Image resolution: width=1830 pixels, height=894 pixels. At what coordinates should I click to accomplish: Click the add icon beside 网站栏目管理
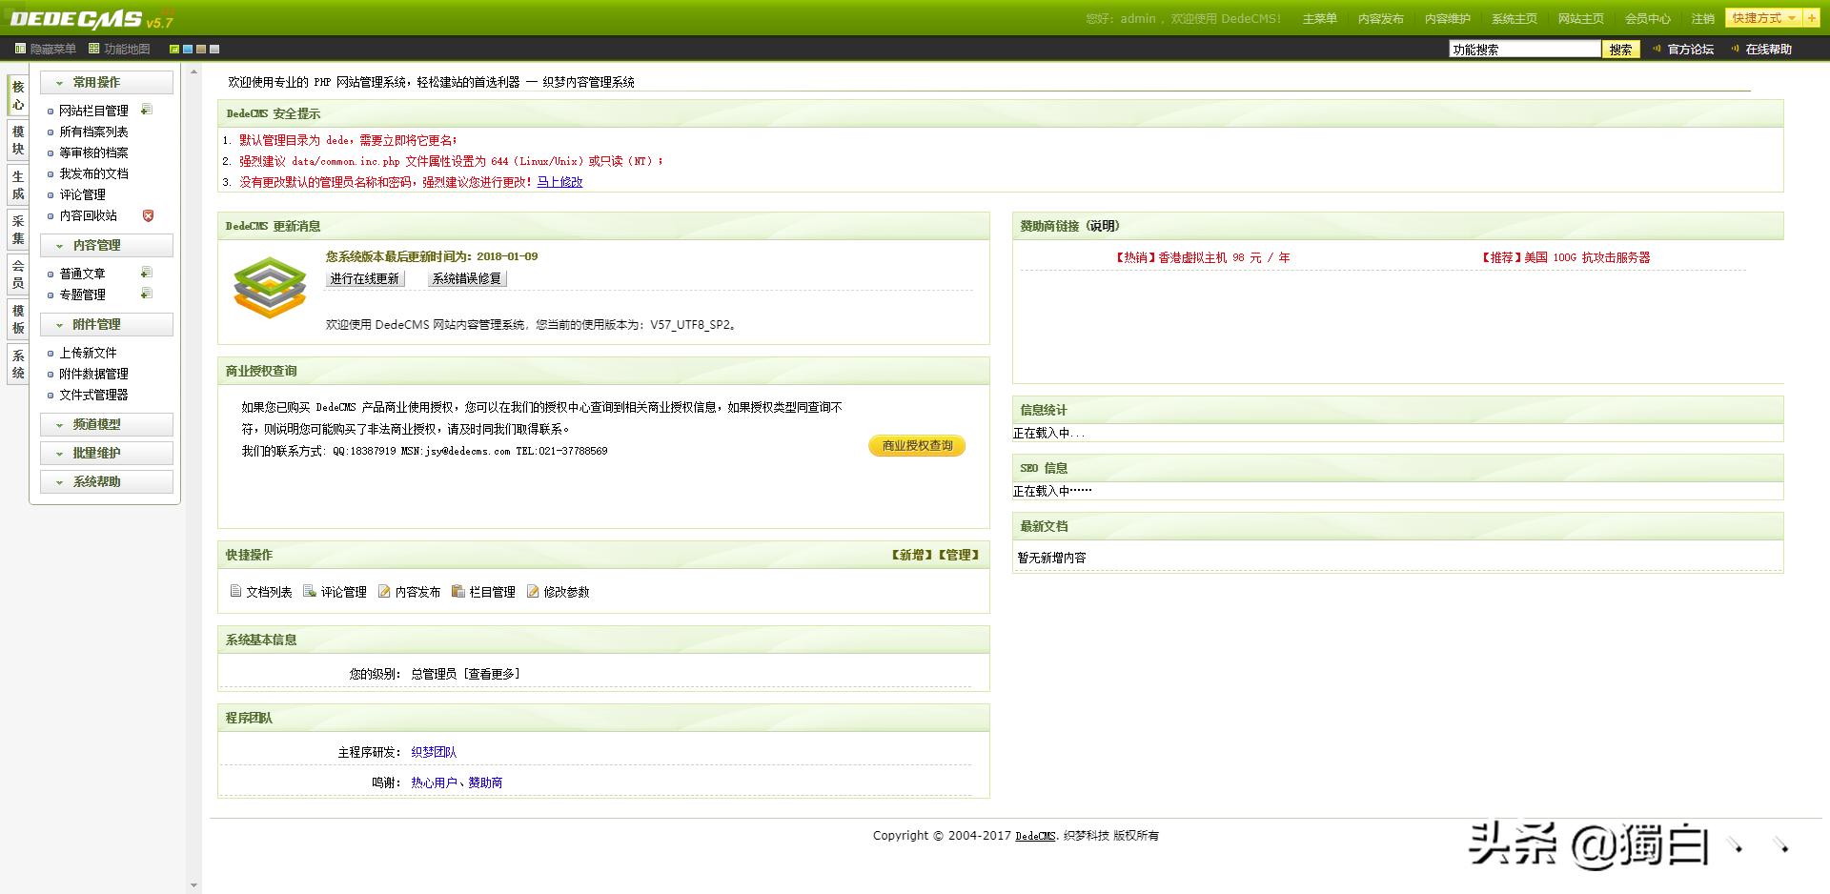(x=147, y=110)
